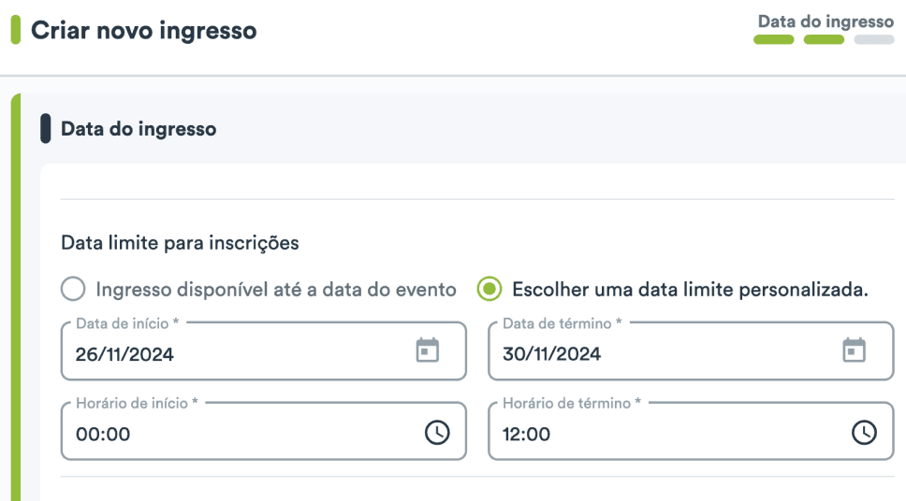Click the "Data do ingresso" section heading

139,129
